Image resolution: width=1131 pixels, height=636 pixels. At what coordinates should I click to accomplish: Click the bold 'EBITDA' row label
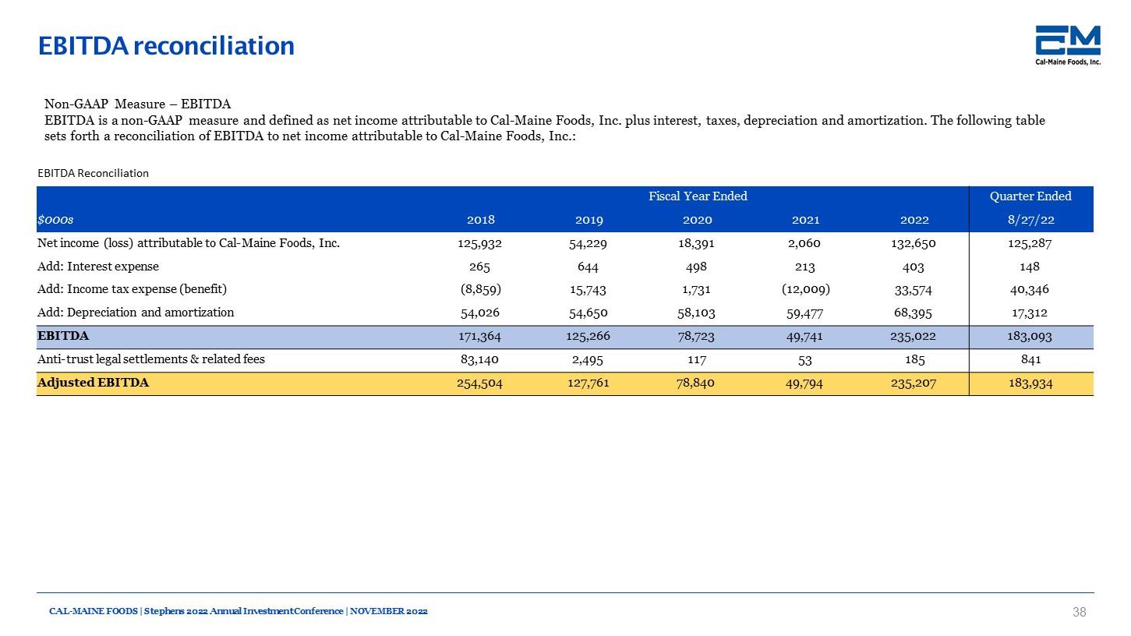pos(63,336)
